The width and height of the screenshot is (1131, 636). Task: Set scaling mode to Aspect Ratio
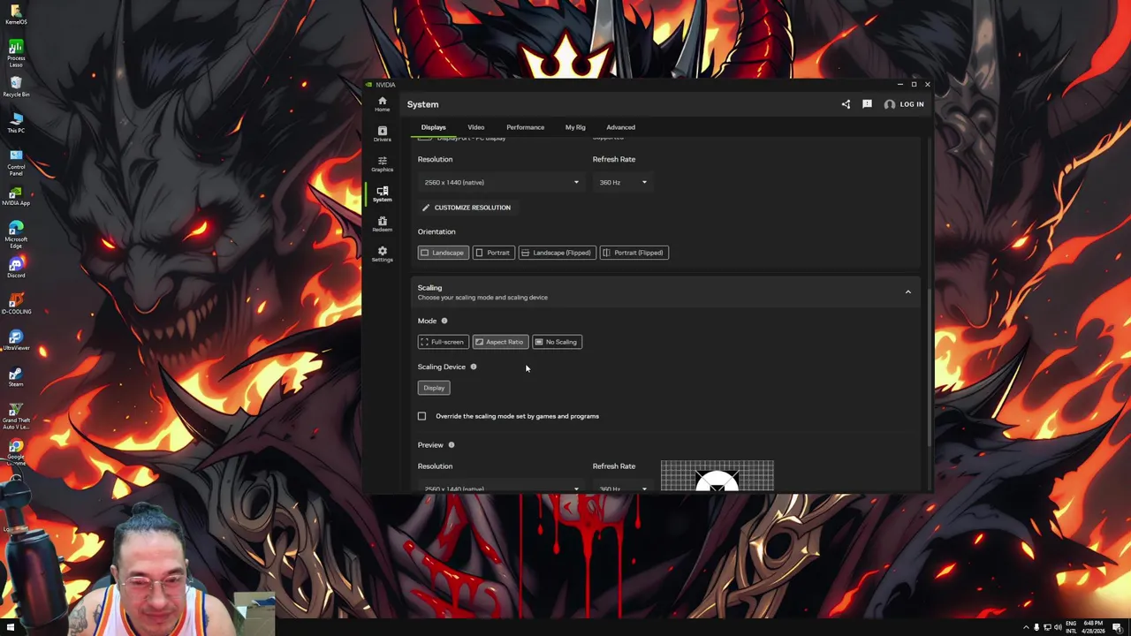[500, 342]
